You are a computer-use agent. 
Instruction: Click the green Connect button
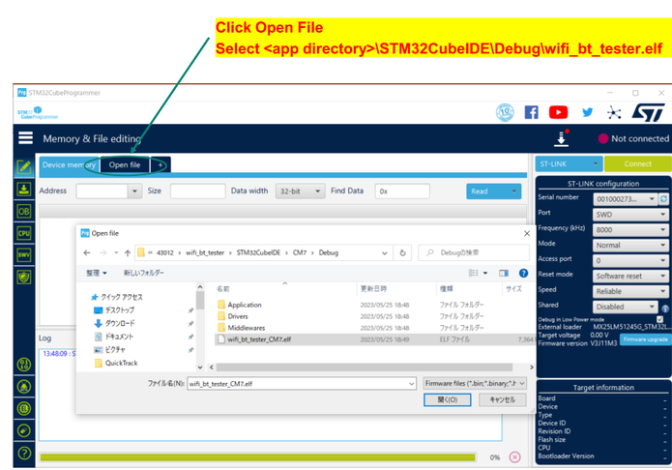[x=636, y=164]
